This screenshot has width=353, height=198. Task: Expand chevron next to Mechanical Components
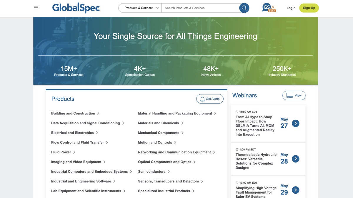coord(182,133)
